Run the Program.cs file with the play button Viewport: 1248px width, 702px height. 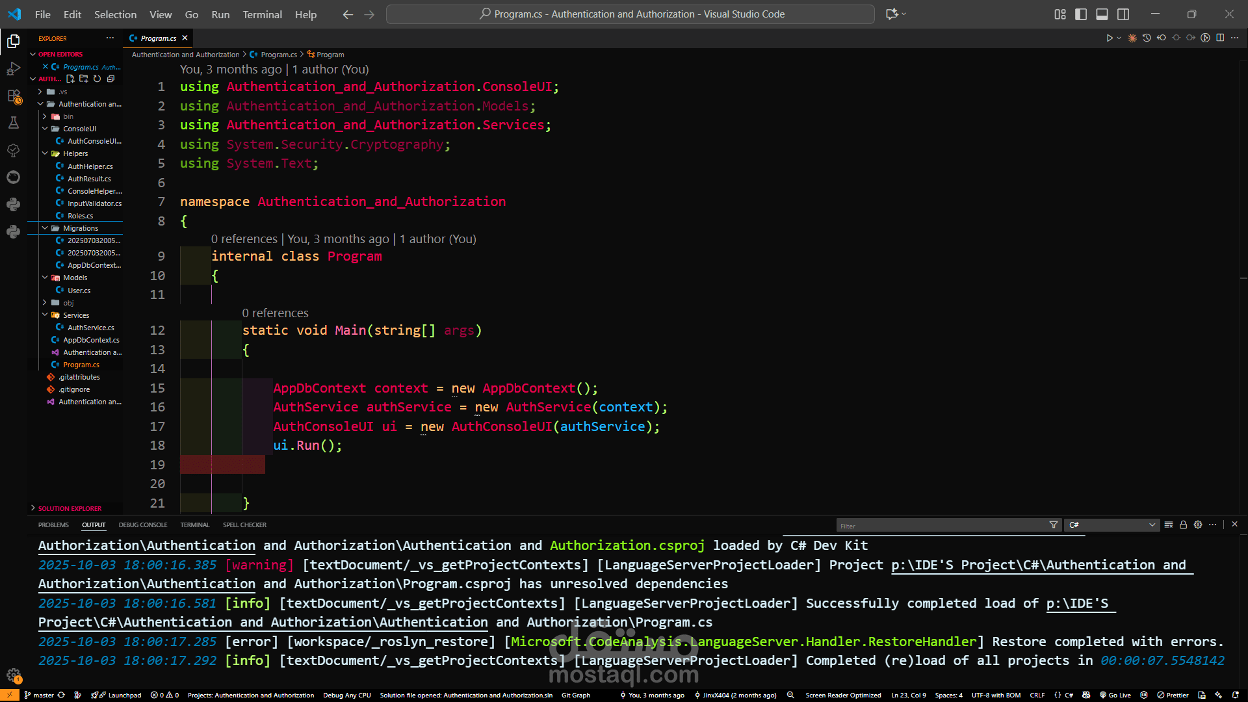(1110, 38)
